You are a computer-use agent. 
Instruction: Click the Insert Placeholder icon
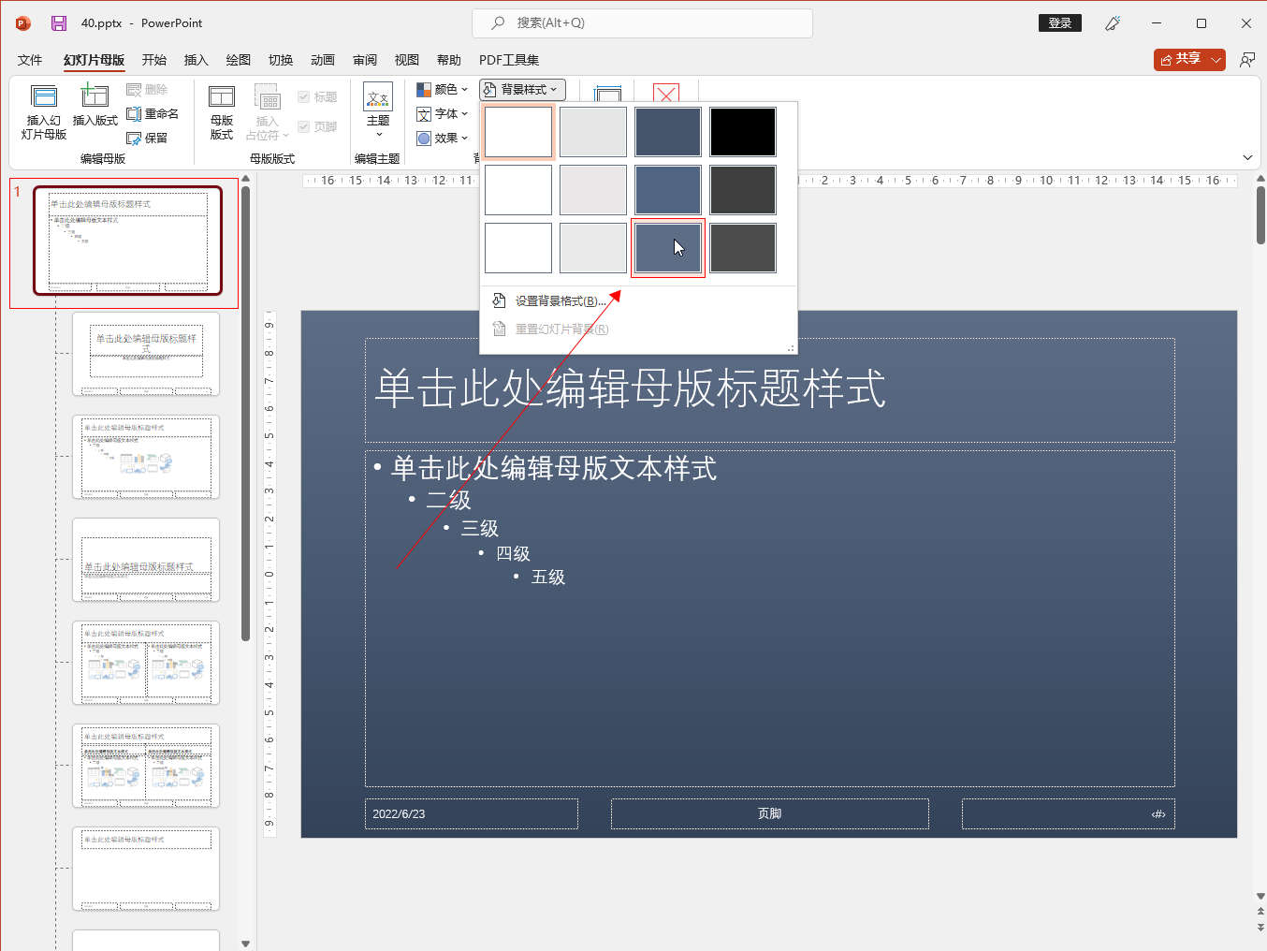(268, 96)
